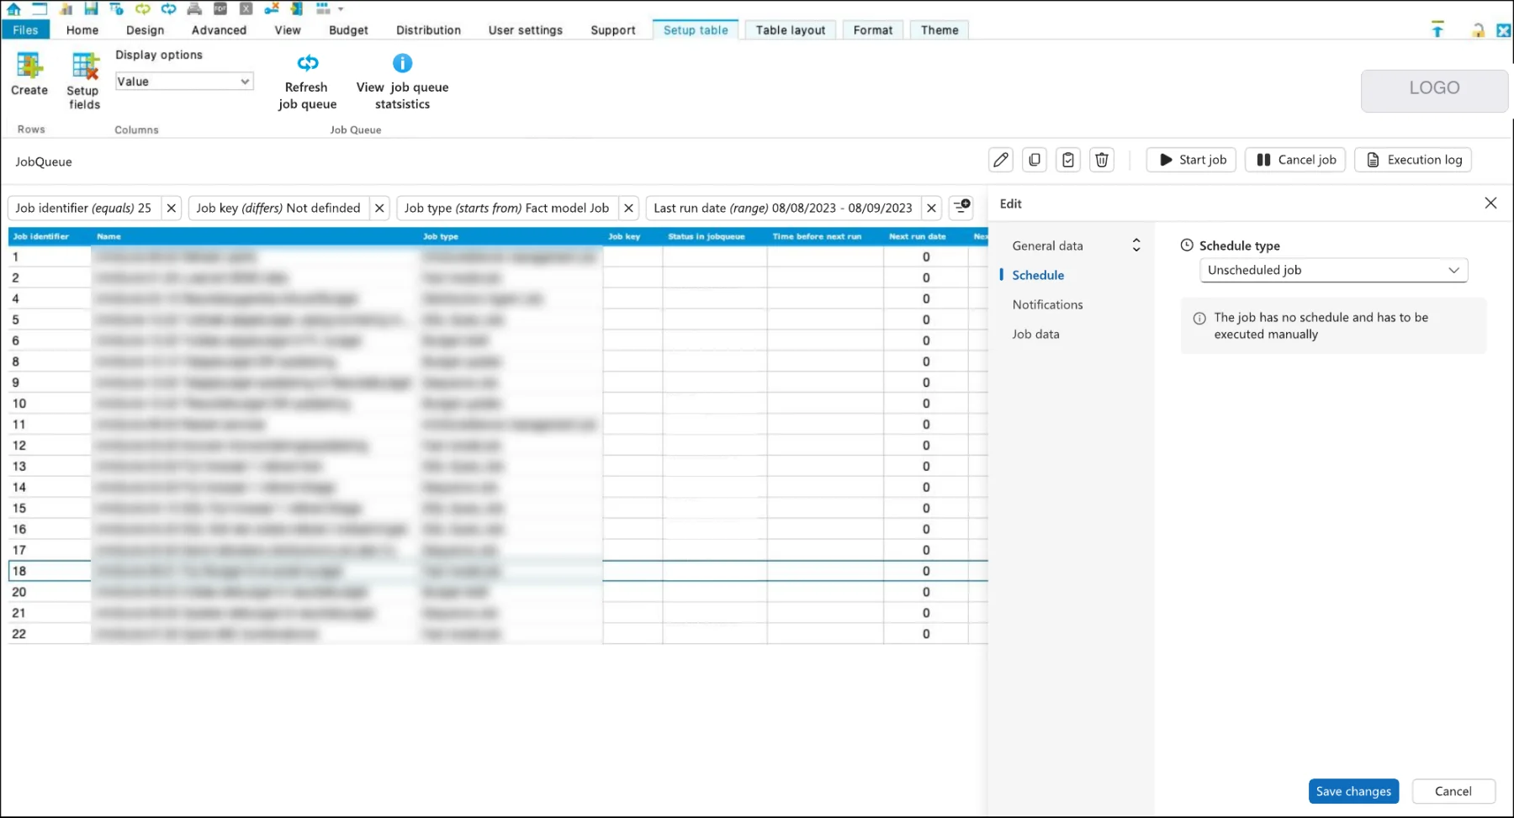Close the Edit panel with X
Viewport: 1514px width, 818px height.
[1490, 203]
